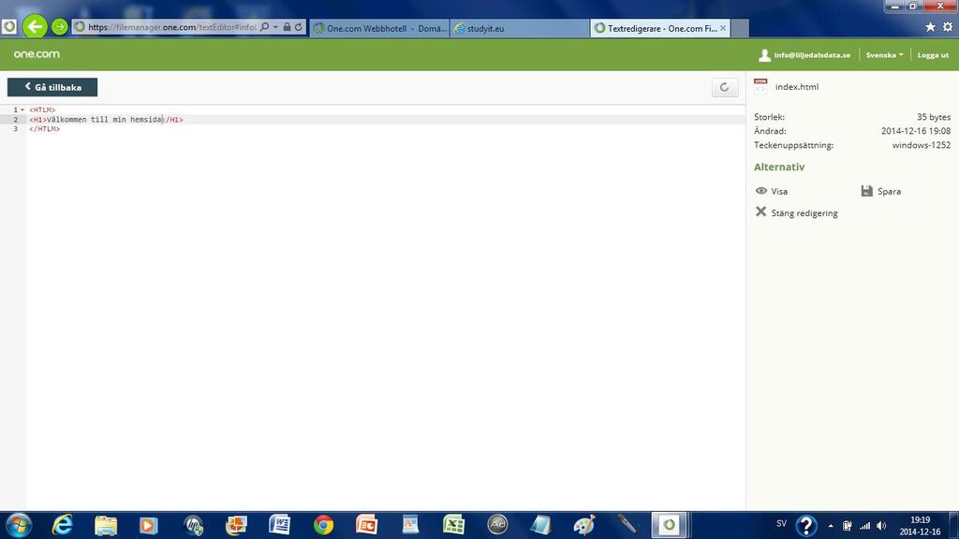
Task: Click the Ändrad date 2014-12-16 19:08
Action: 916,131
